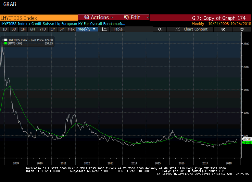Screen dimensions: 252x182
Task: Switch to 5Y time range
Action: point(62,29)
